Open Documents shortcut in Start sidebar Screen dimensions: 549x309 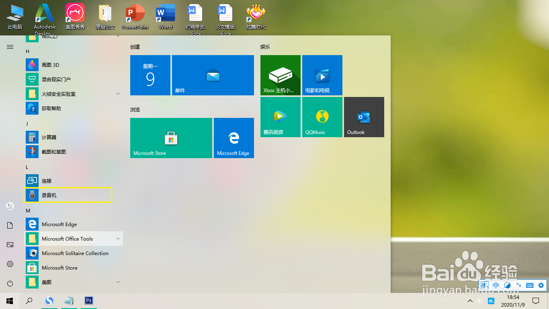pyautogui.click(x=10, y=225)
